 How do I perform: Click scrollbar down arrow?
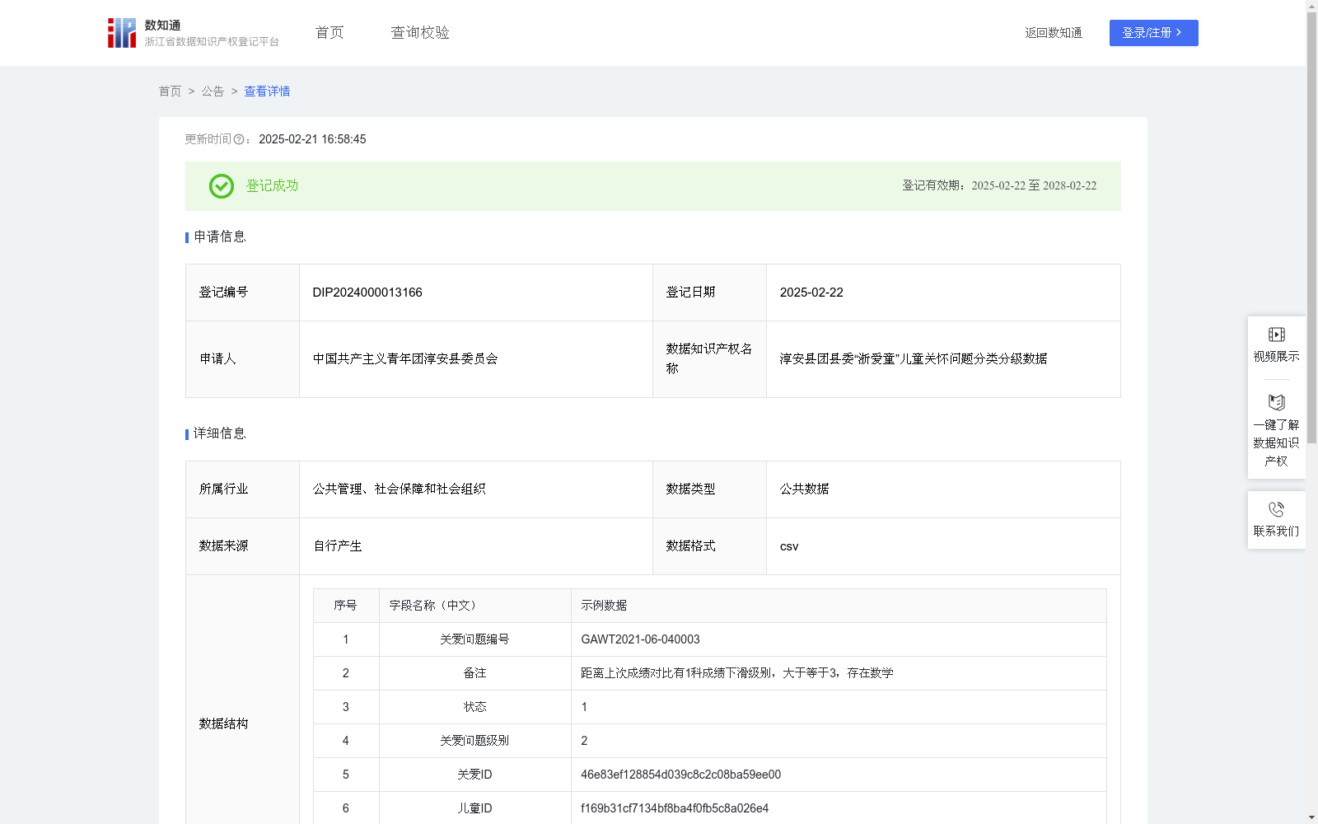coord(1311,817)
